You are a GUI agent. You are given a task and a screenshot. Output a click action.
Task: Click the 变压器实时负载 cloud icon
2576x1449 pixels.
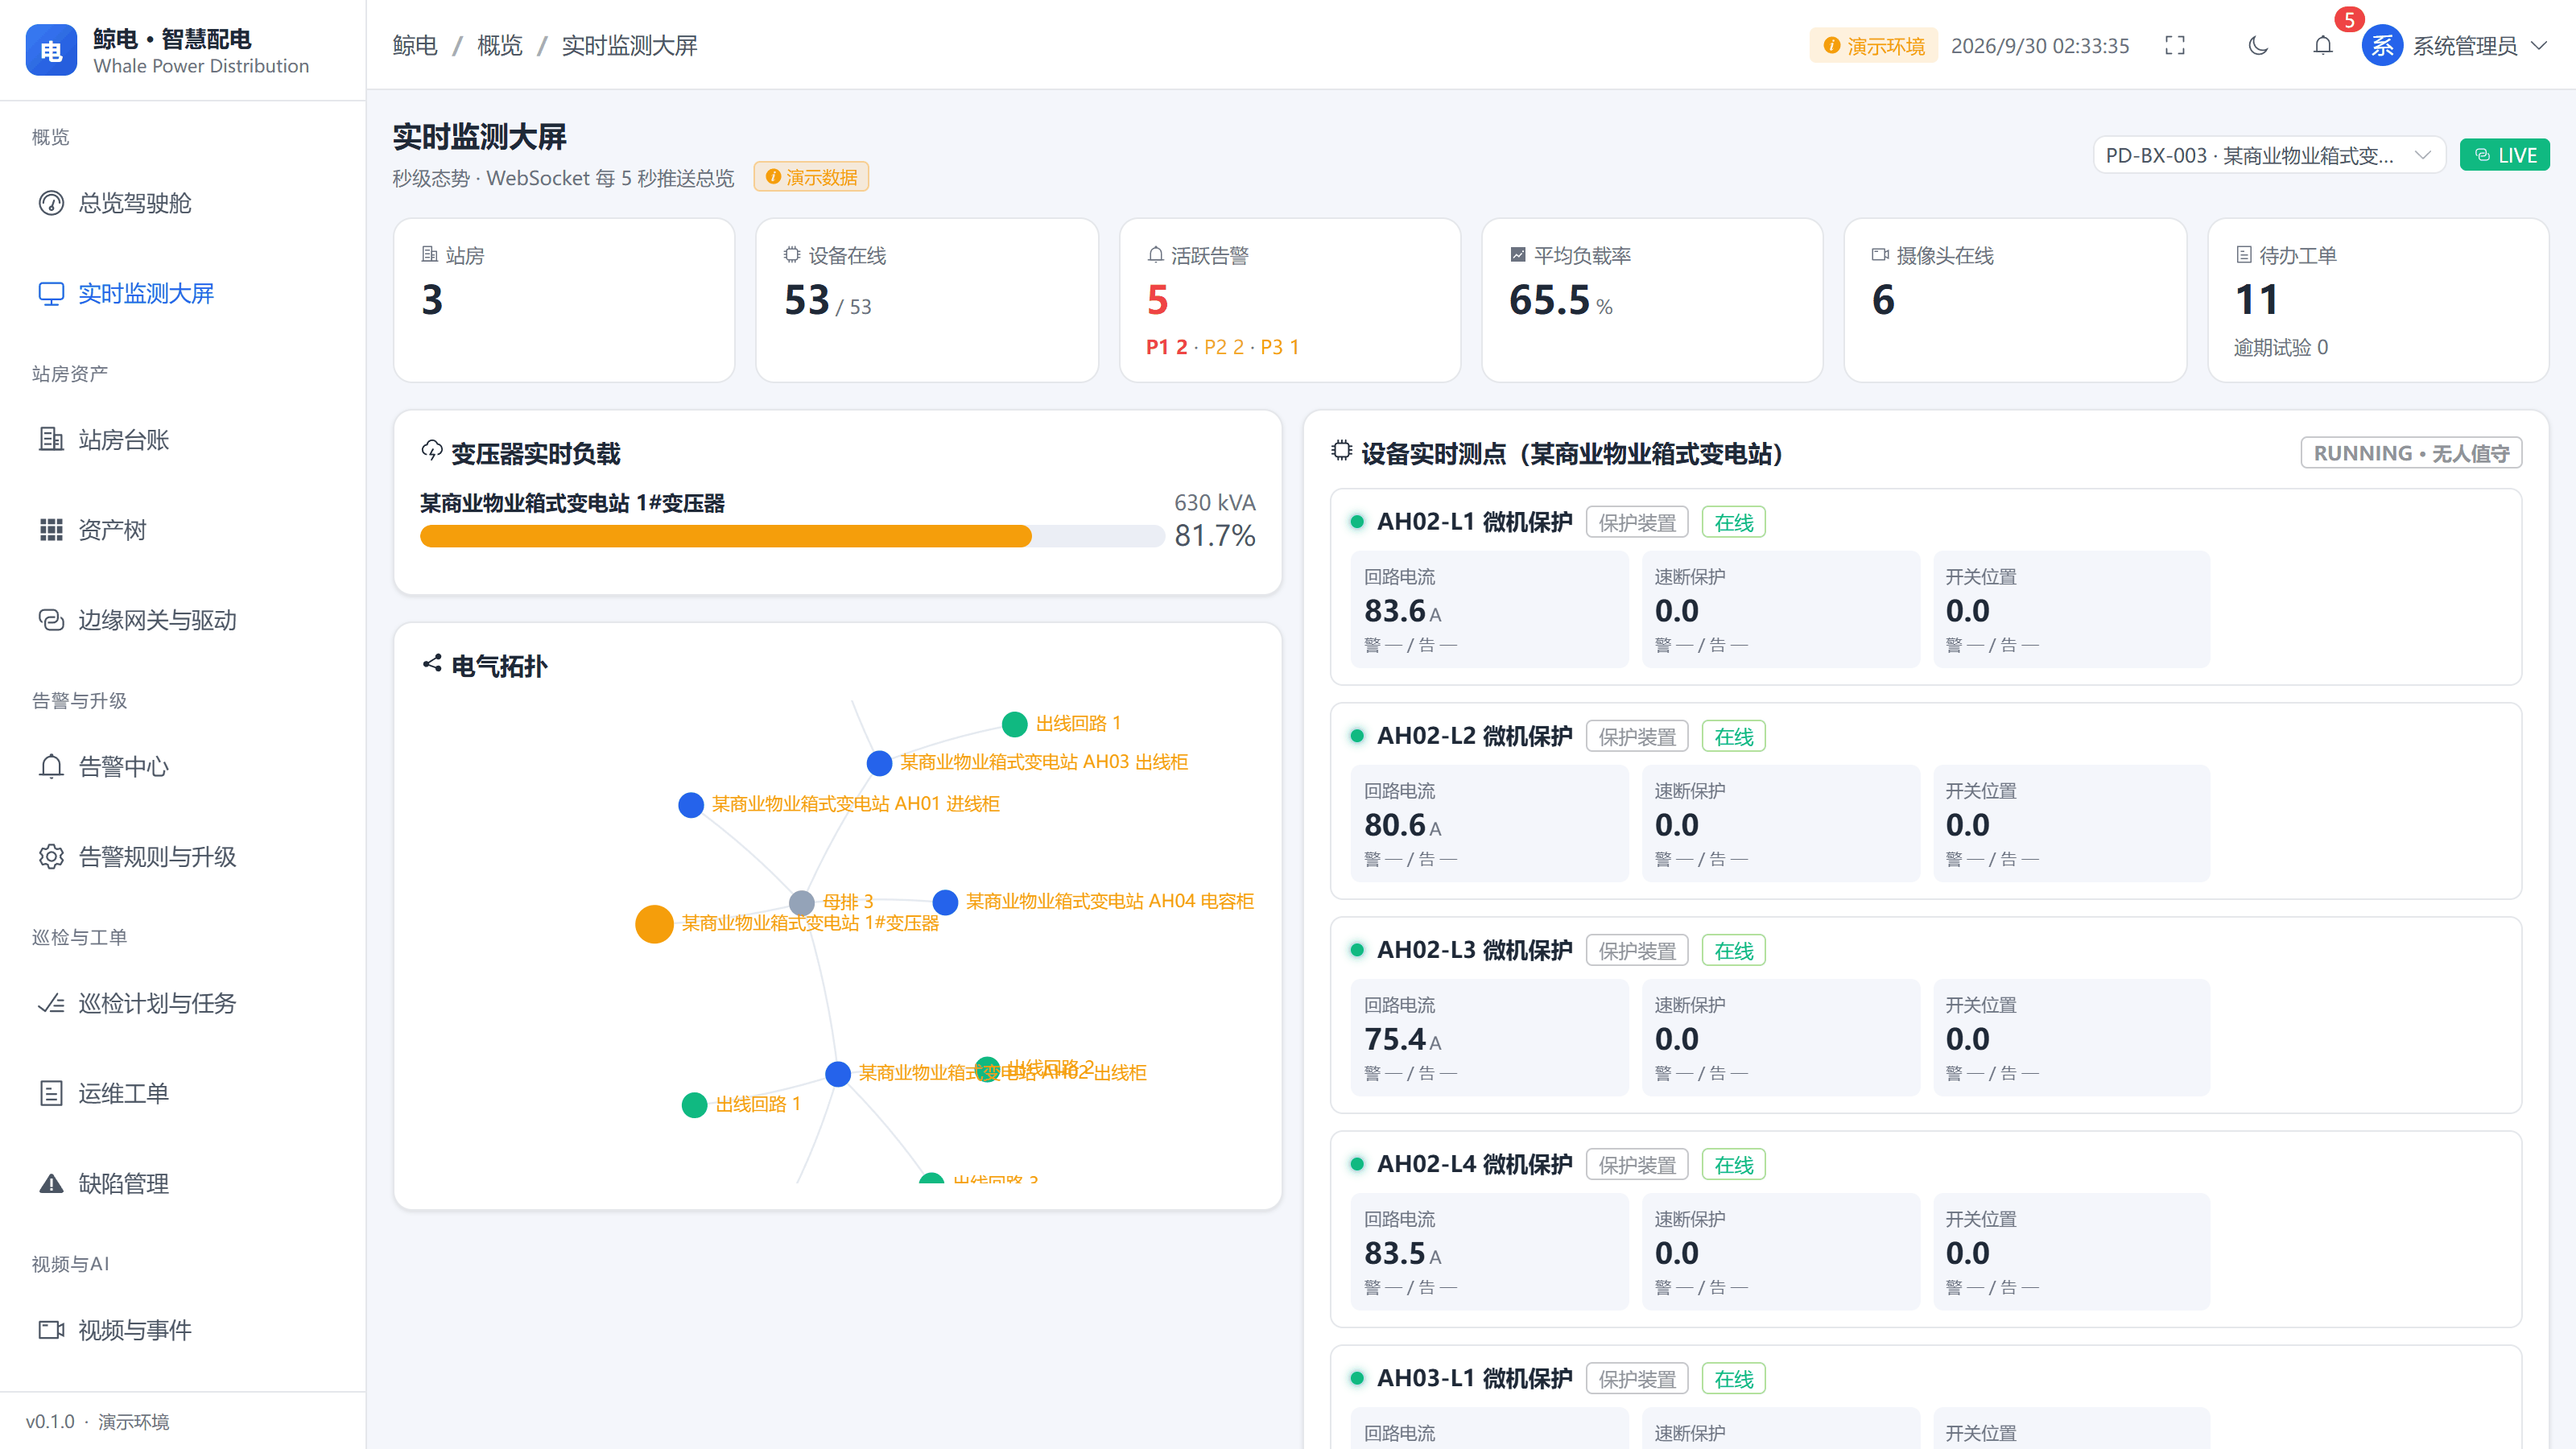[432, 451]
